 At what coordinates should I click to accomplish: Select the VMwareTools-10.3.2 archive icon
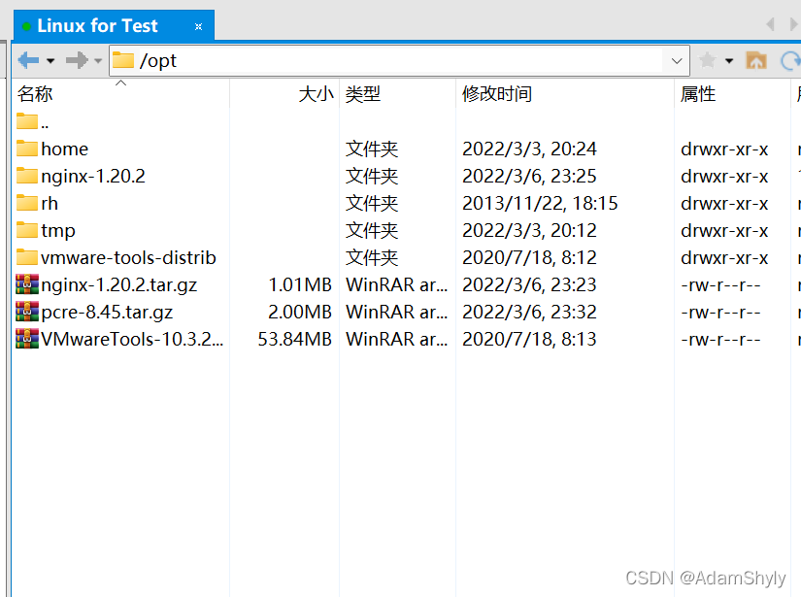(x=26, y=339)
